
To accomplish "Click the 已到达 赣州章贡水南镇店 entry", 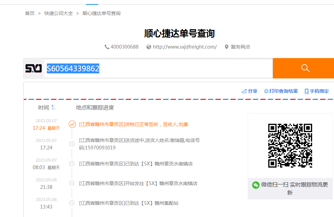I will [136, 164].
